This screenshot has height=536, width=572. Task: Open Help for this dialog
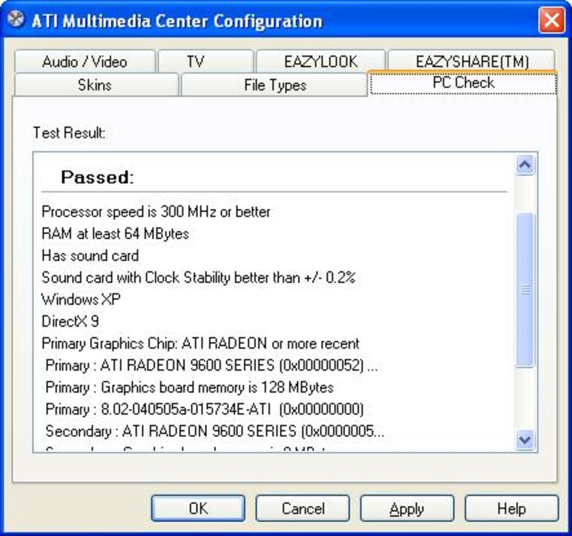[x=511, y=508]
